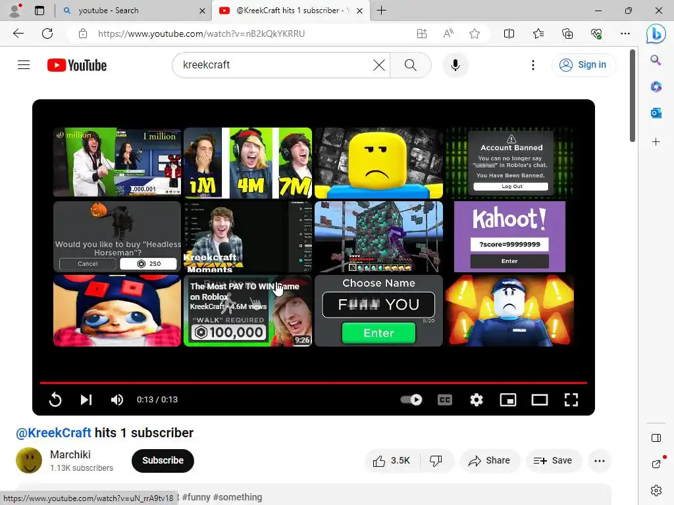This screenshot has height=505, width=674.
Task: Close the @KreekCraft video tab
Action: click(x=360, y=11)
